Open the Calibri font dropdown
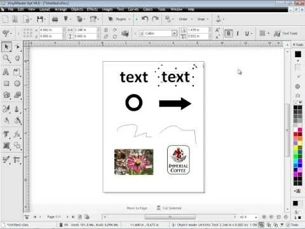Screen dimensions: 305x229 coord(174,33)
